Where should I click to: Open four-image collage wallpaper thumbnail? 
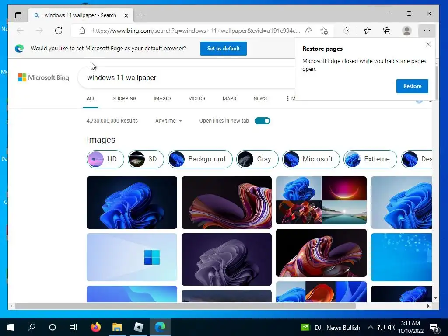pyautogui.click(x=321, y=200)
